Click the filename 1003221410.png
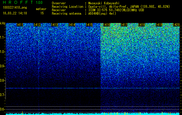 [15, 8]
